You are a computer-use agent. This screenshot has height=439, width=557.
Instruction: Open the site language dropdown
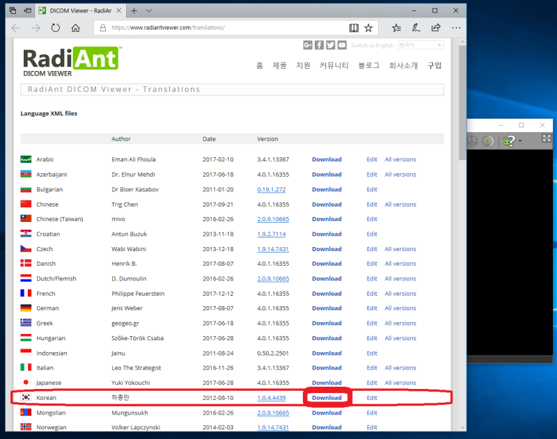coord(421,45)
